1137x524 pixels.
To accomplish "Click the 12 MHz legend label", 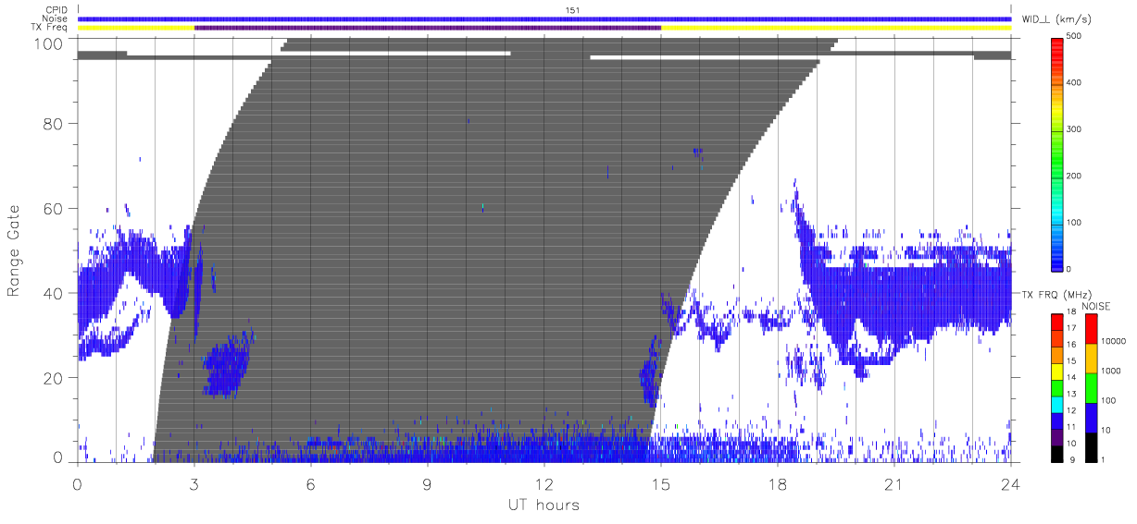I will (1073, 411).
